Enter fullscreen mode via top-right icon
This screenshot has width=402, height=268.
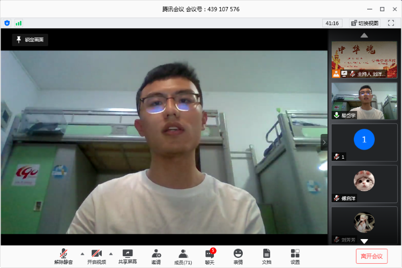point(391,23)
